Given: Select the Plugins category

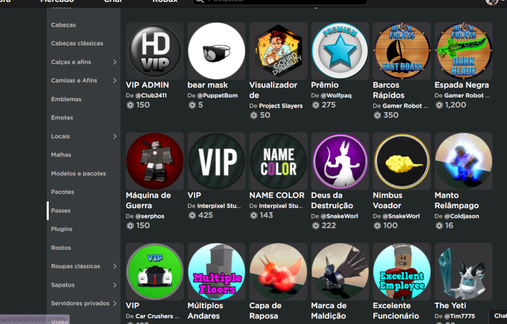Looking at the screenshot, I should (x=61, y=229).
